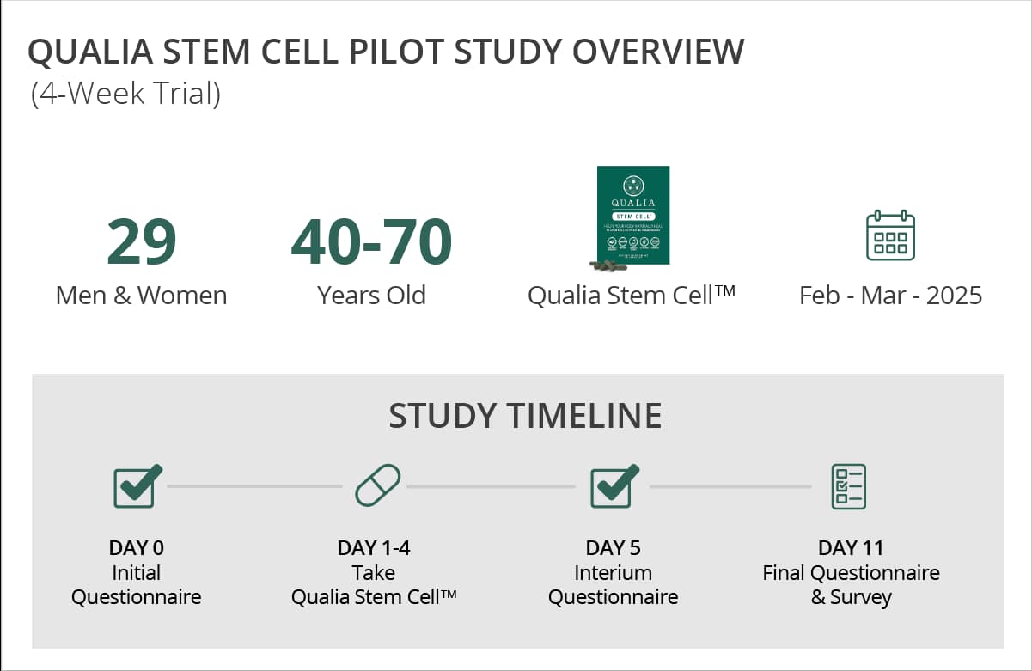This screenshot has width=1032, height=671.
Task: Select the DAY 11 Final Questionnaire & Survey step
Action: click(851, 572)
